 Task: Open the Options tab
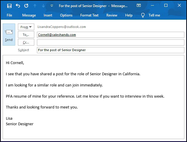[66, 15]
